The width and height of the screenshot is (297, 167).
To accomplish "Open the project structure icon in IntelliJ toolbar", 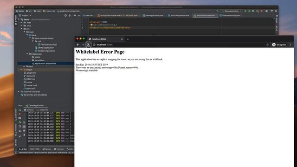I will point(267,11).
